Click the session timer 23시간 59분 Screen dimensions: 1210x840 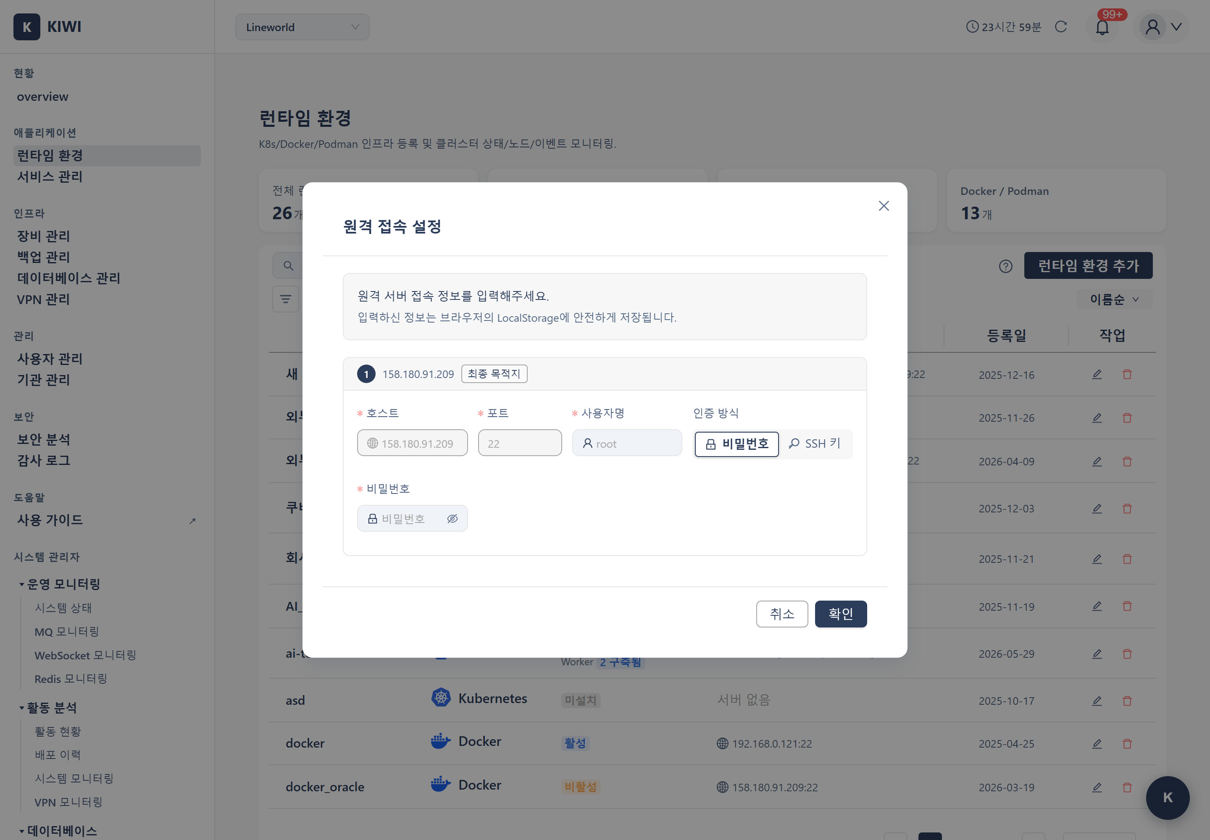[x=1004, y=27]
